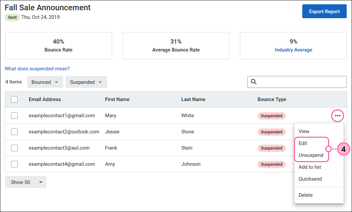
Task: Click the first name Mary
Action: (x=111, y=116)
